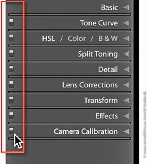Expand Camera Calibration using its triangle
Viewport: 147px width, 164px height.
coord(126,131)
